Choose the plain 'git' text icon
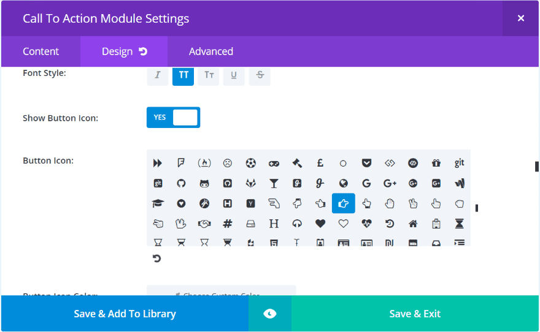 pos(459,163)
